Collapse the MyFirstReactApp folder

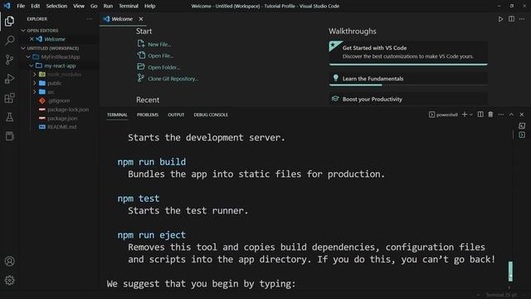28,57
